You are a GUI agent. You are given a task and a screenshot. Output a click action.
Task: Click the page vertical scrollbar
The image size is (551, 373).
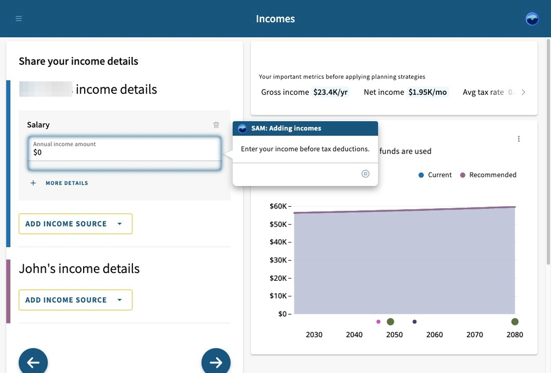tap(548, 152)
